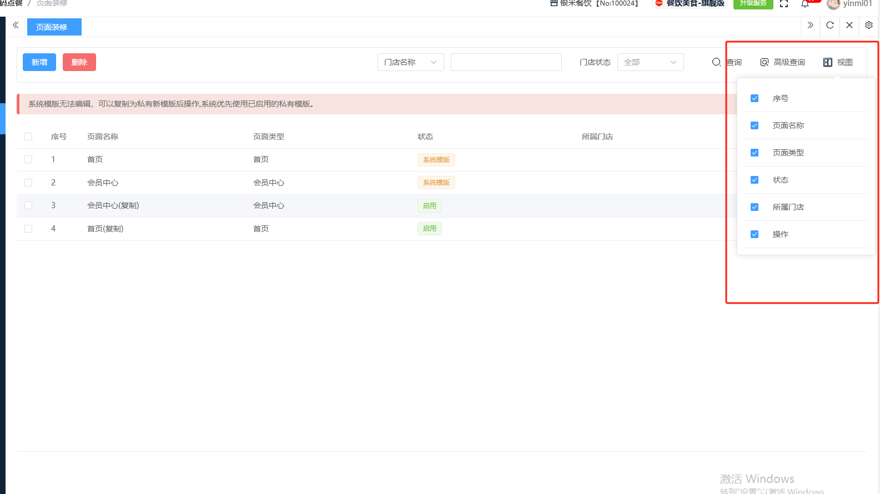Open the 门店状态 全部 dropdown

[650, 62]
